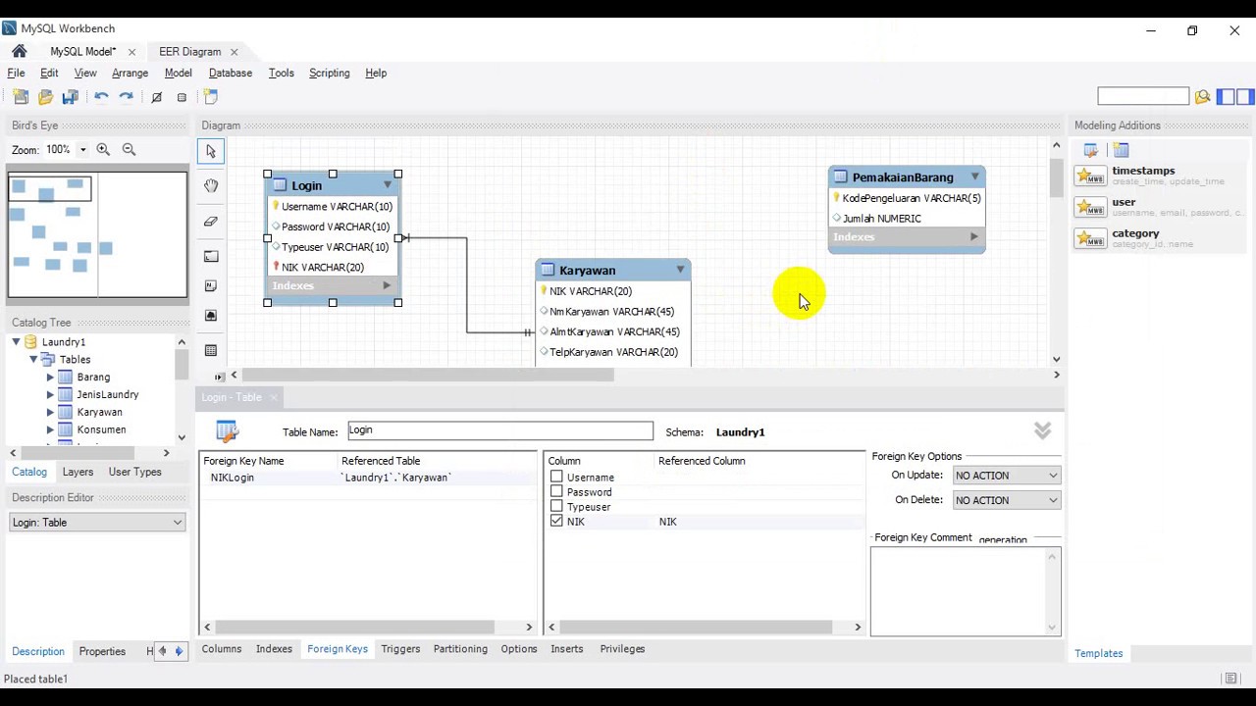Click the top-right search input box
The image size is (1256, 706).
pyautogui.click(x=1143, y=96)
